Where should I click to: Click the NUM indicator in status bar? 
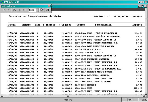click(x=130, y=100)
